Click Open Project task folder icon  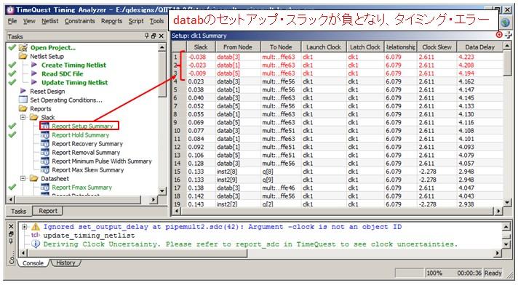[x=23, y=47]
